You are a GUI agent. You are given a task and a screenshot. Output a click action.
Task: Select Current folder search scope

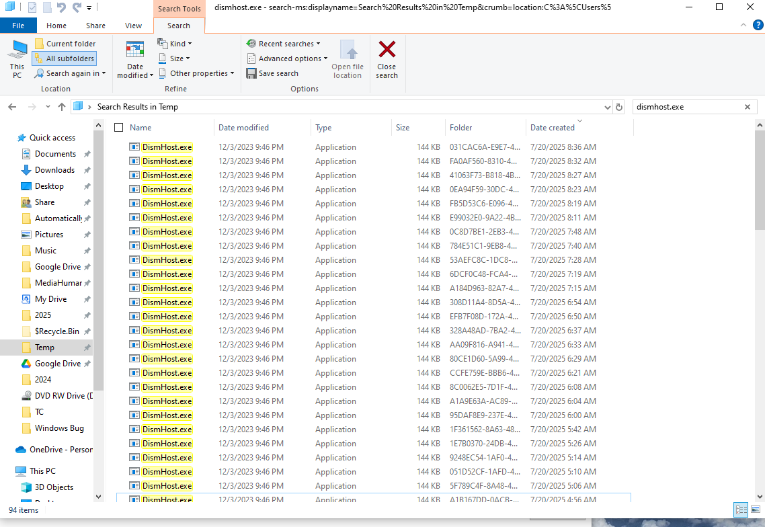(x=65, y=44)
